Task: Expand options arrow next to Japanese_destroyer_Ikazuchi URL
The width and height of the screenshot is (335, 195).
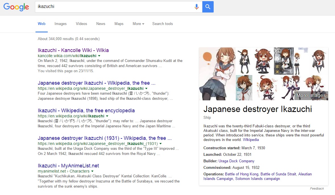Action: 146,88
